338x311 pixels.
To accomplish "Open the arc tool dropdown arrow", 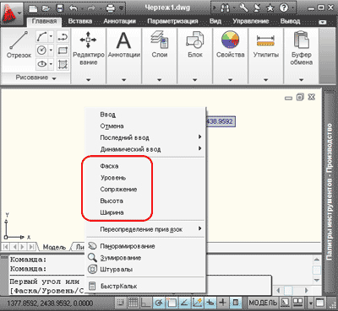I will tap(51, 36).
